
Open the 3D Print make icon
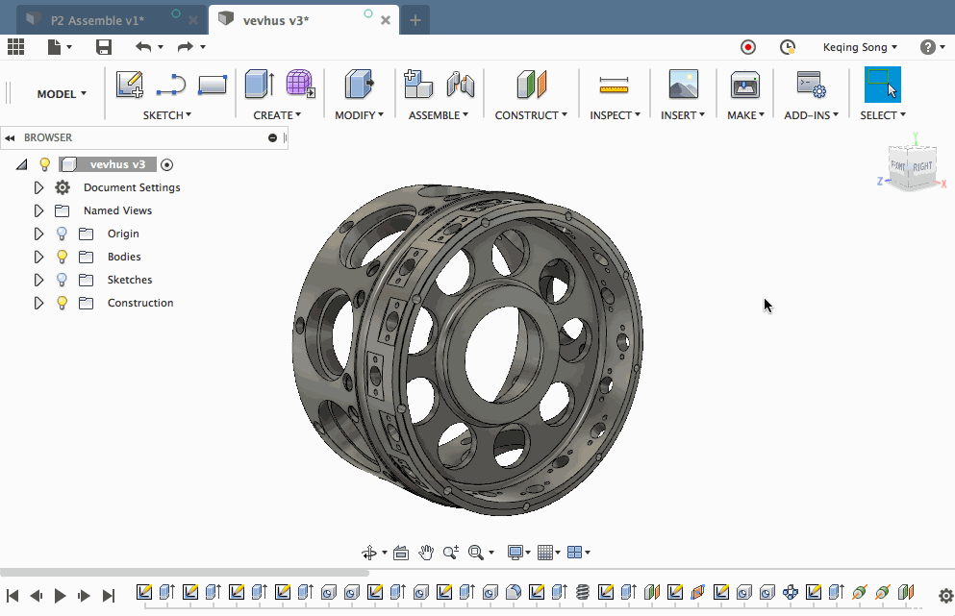point(744,86)
